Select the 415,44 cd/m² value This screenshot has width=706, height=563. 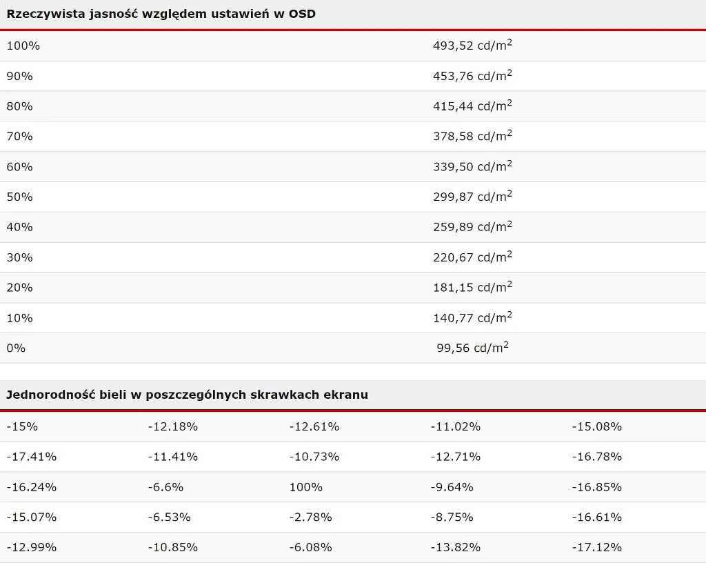coord(472,106)
